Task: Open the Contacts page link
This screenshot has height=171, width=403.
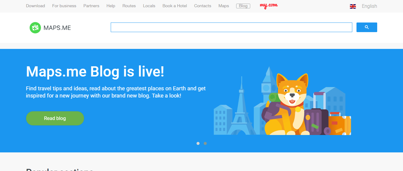Action: [x=203, y=6]
